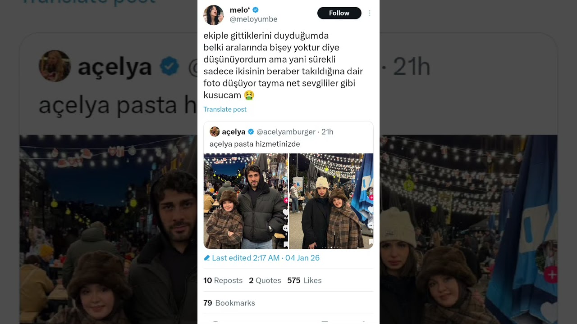
Task: Click the quoted text açelya pasta hizmetinizde
Action: pyautogui.click(x=255, y=144)
